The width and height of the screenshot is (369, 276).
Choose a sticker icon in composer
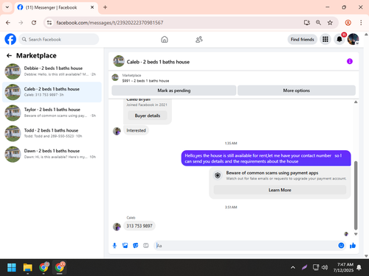136,245
